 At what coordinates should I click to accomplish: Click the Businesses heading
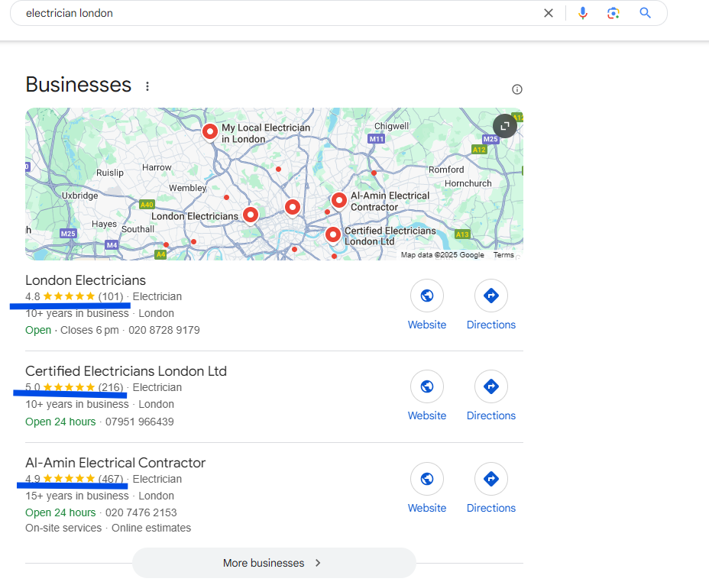point(78,85)
